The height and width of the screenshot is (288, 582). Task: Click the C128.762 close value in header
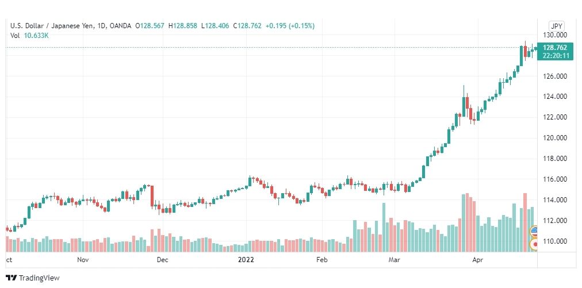(247, 26)
